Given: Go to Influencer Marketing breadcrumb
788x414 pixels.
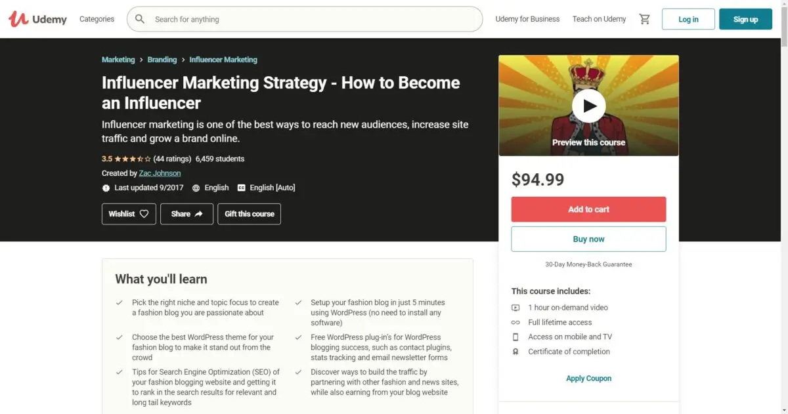Looking at the screenshot, I should click(223, 60).
